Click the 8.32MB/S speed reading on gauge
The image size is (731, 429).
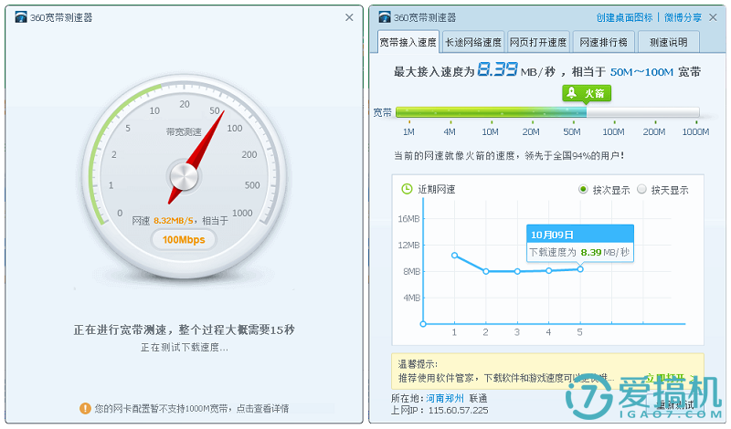click(174, 220)
